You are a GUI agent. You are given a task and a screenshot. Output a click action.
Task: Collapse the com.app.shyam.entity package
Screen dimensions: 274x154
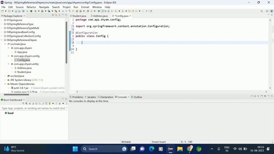pos(9,64)
